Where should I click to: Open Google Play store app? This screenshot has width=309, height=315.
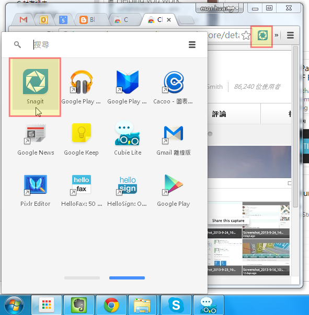coord(174,191)
